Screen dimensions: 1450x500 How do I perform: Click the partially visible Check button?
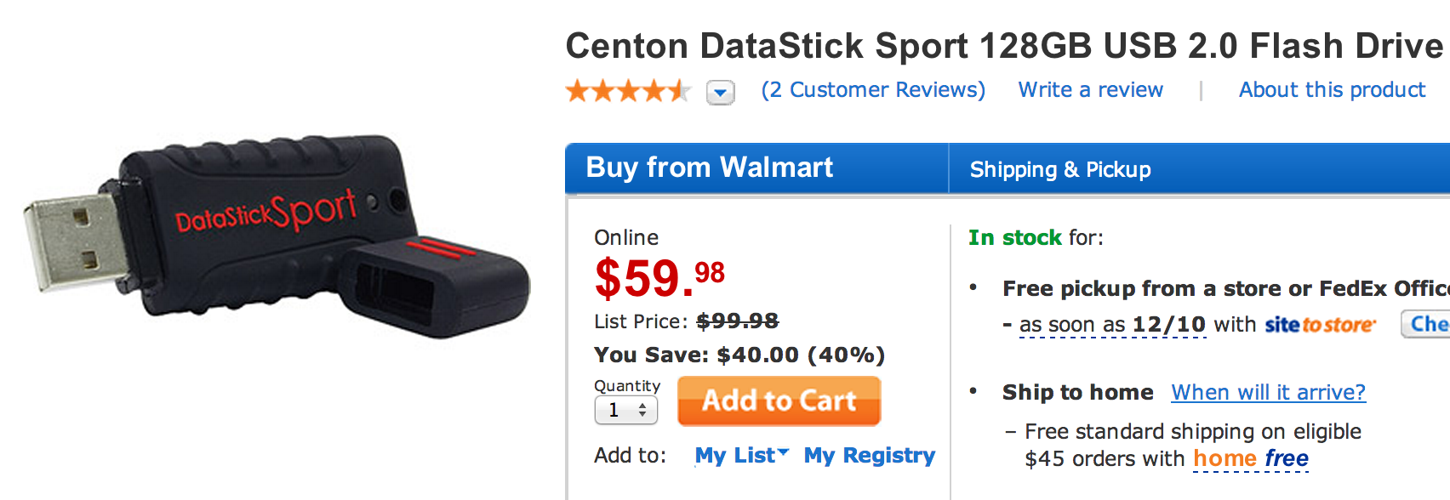click(x=1426, y=324)
